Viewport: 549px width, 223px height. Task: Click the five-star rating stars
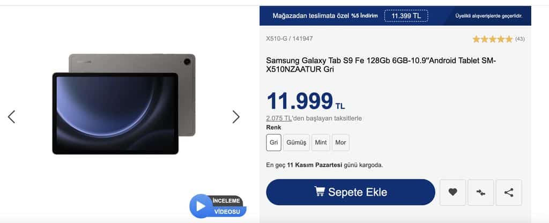click(x=493, y=39)
